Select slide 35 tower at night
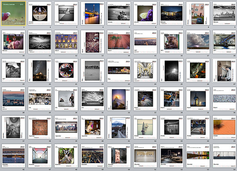Image resolution: width=237 pixels, height=171 pixels. pyautogui.click(x=198, y=99)
